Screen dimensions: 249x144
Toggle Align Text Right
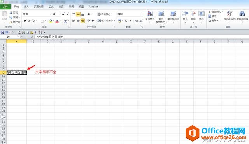82,21
